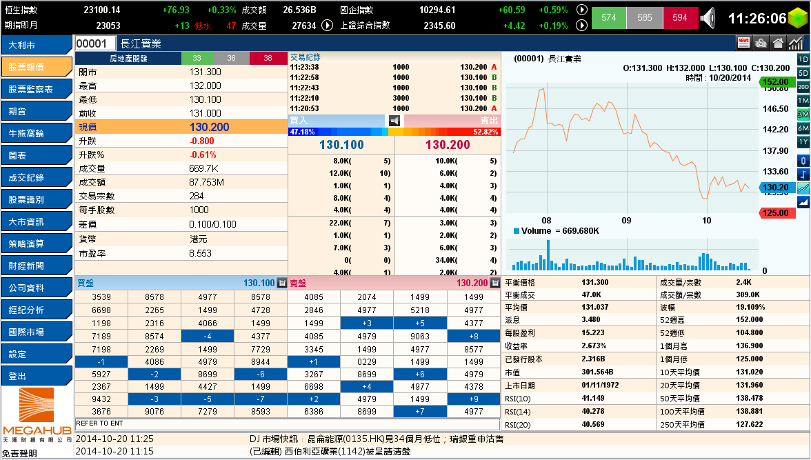
Task: Expand the 成交量 turnover arrow button
Action: [327, 25]
